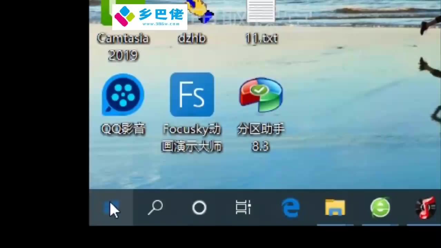Select the Focusky Fs desktop icon
This screenshot has width=441, height=248.
click(x=192, y=95)
